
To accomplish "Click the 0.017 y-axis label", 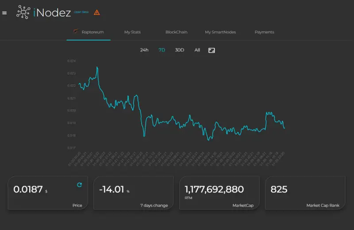I will [71, 148].
